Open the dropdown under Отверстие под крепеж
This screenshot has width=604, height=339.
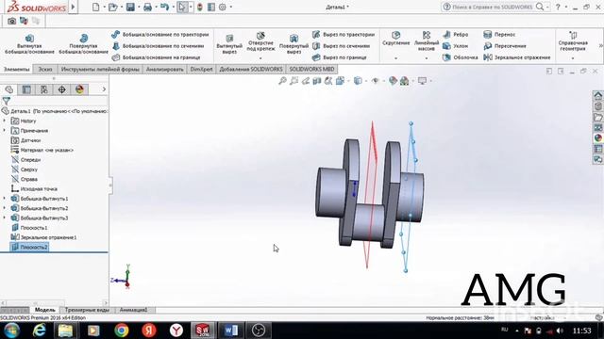[260, 58]
